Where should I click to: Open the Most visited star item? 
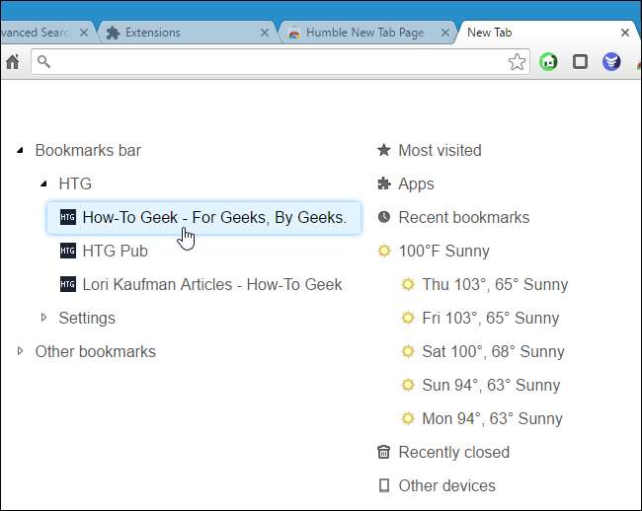(439, 151)
